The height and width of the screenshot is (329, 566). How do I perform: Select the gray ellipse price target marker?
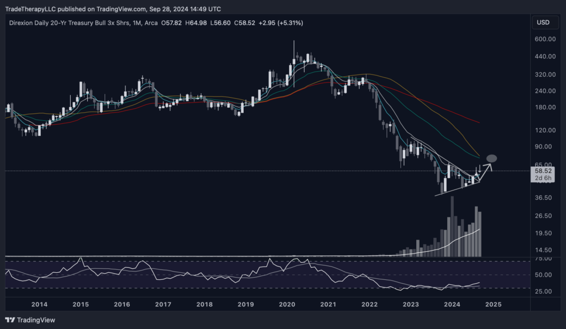pyautogui.click(x=492, y=158)
